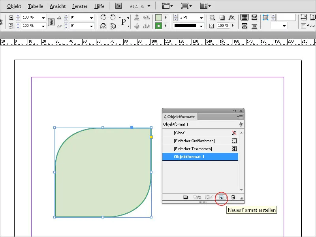The width and height of the screenshot is (316, 237).
Task: Open the arrange documents dropdown
Action: pos(205,6)
